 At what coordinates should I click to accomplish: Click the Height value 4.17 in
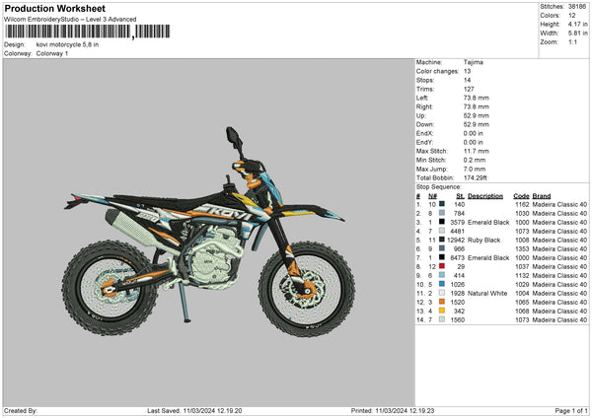577,24
